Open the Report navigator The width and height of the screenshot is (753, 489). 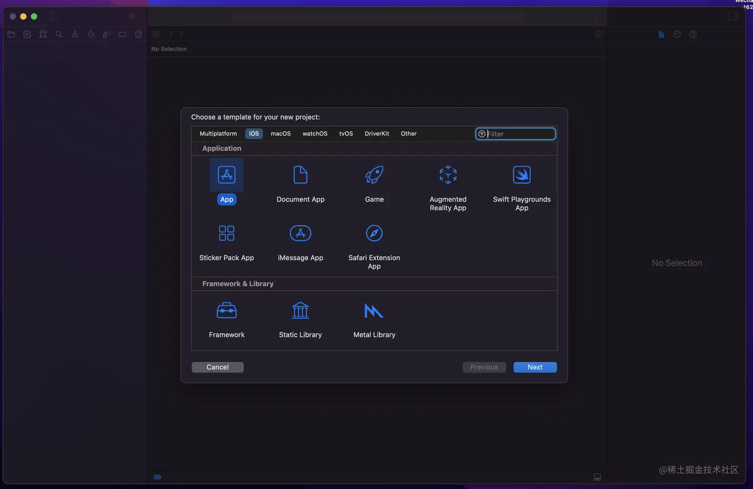point(138,34)
